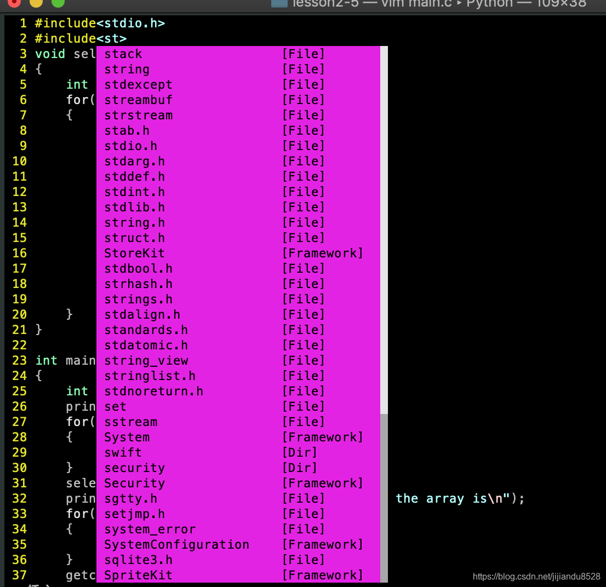Select the 'stack' completion entry
This screenshot has height=587, width=606.
[x=238, y=54]
